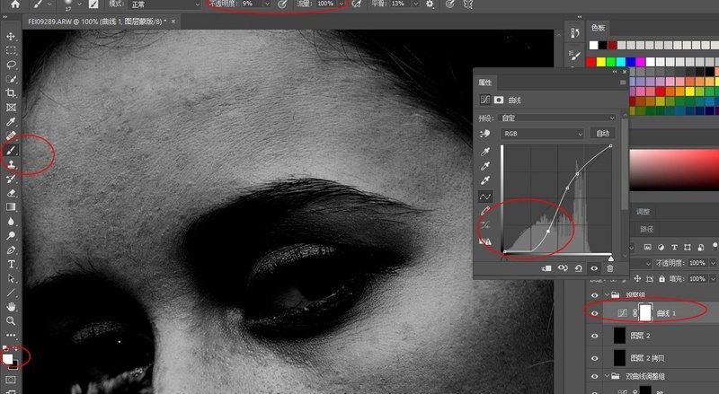Select the Spot Healing Brush tool

click(11, 136)
